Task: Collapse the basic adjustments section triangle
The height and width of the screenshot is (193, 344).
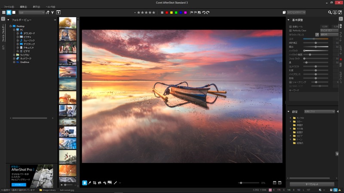Action: point(289,20)
